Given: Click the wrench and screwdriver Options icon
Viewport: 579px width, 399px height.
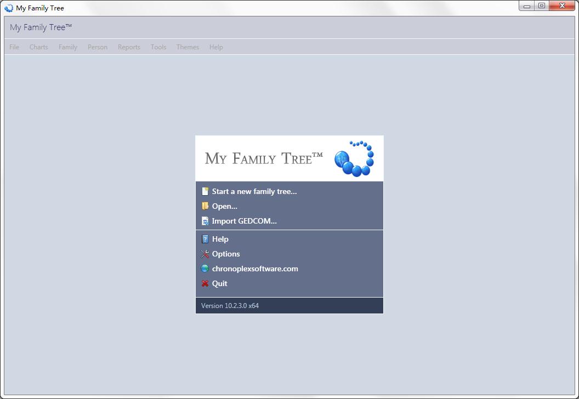Looking at the screenshot, I should tap(205, 254).
